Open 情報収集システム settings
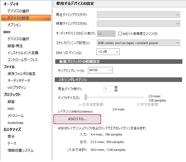Screen dimensions: 186x162 point(21,151)
